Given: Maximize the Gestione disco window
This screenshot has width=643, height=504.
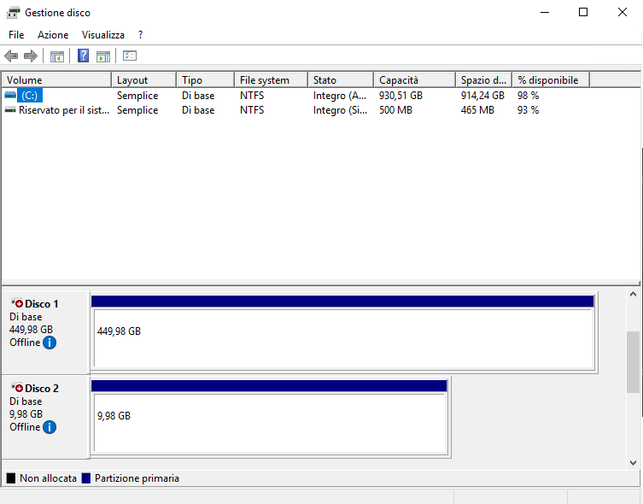Looking at the screenshot, I should pos(583,12).
